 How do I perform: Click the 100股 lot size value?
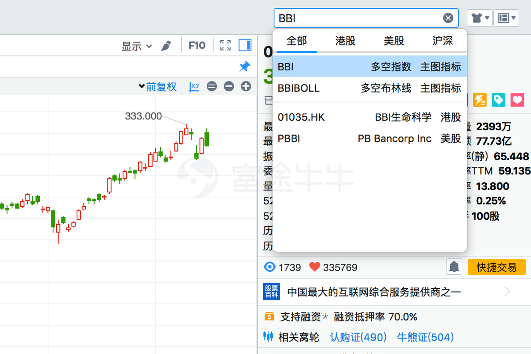click(485, 216)
